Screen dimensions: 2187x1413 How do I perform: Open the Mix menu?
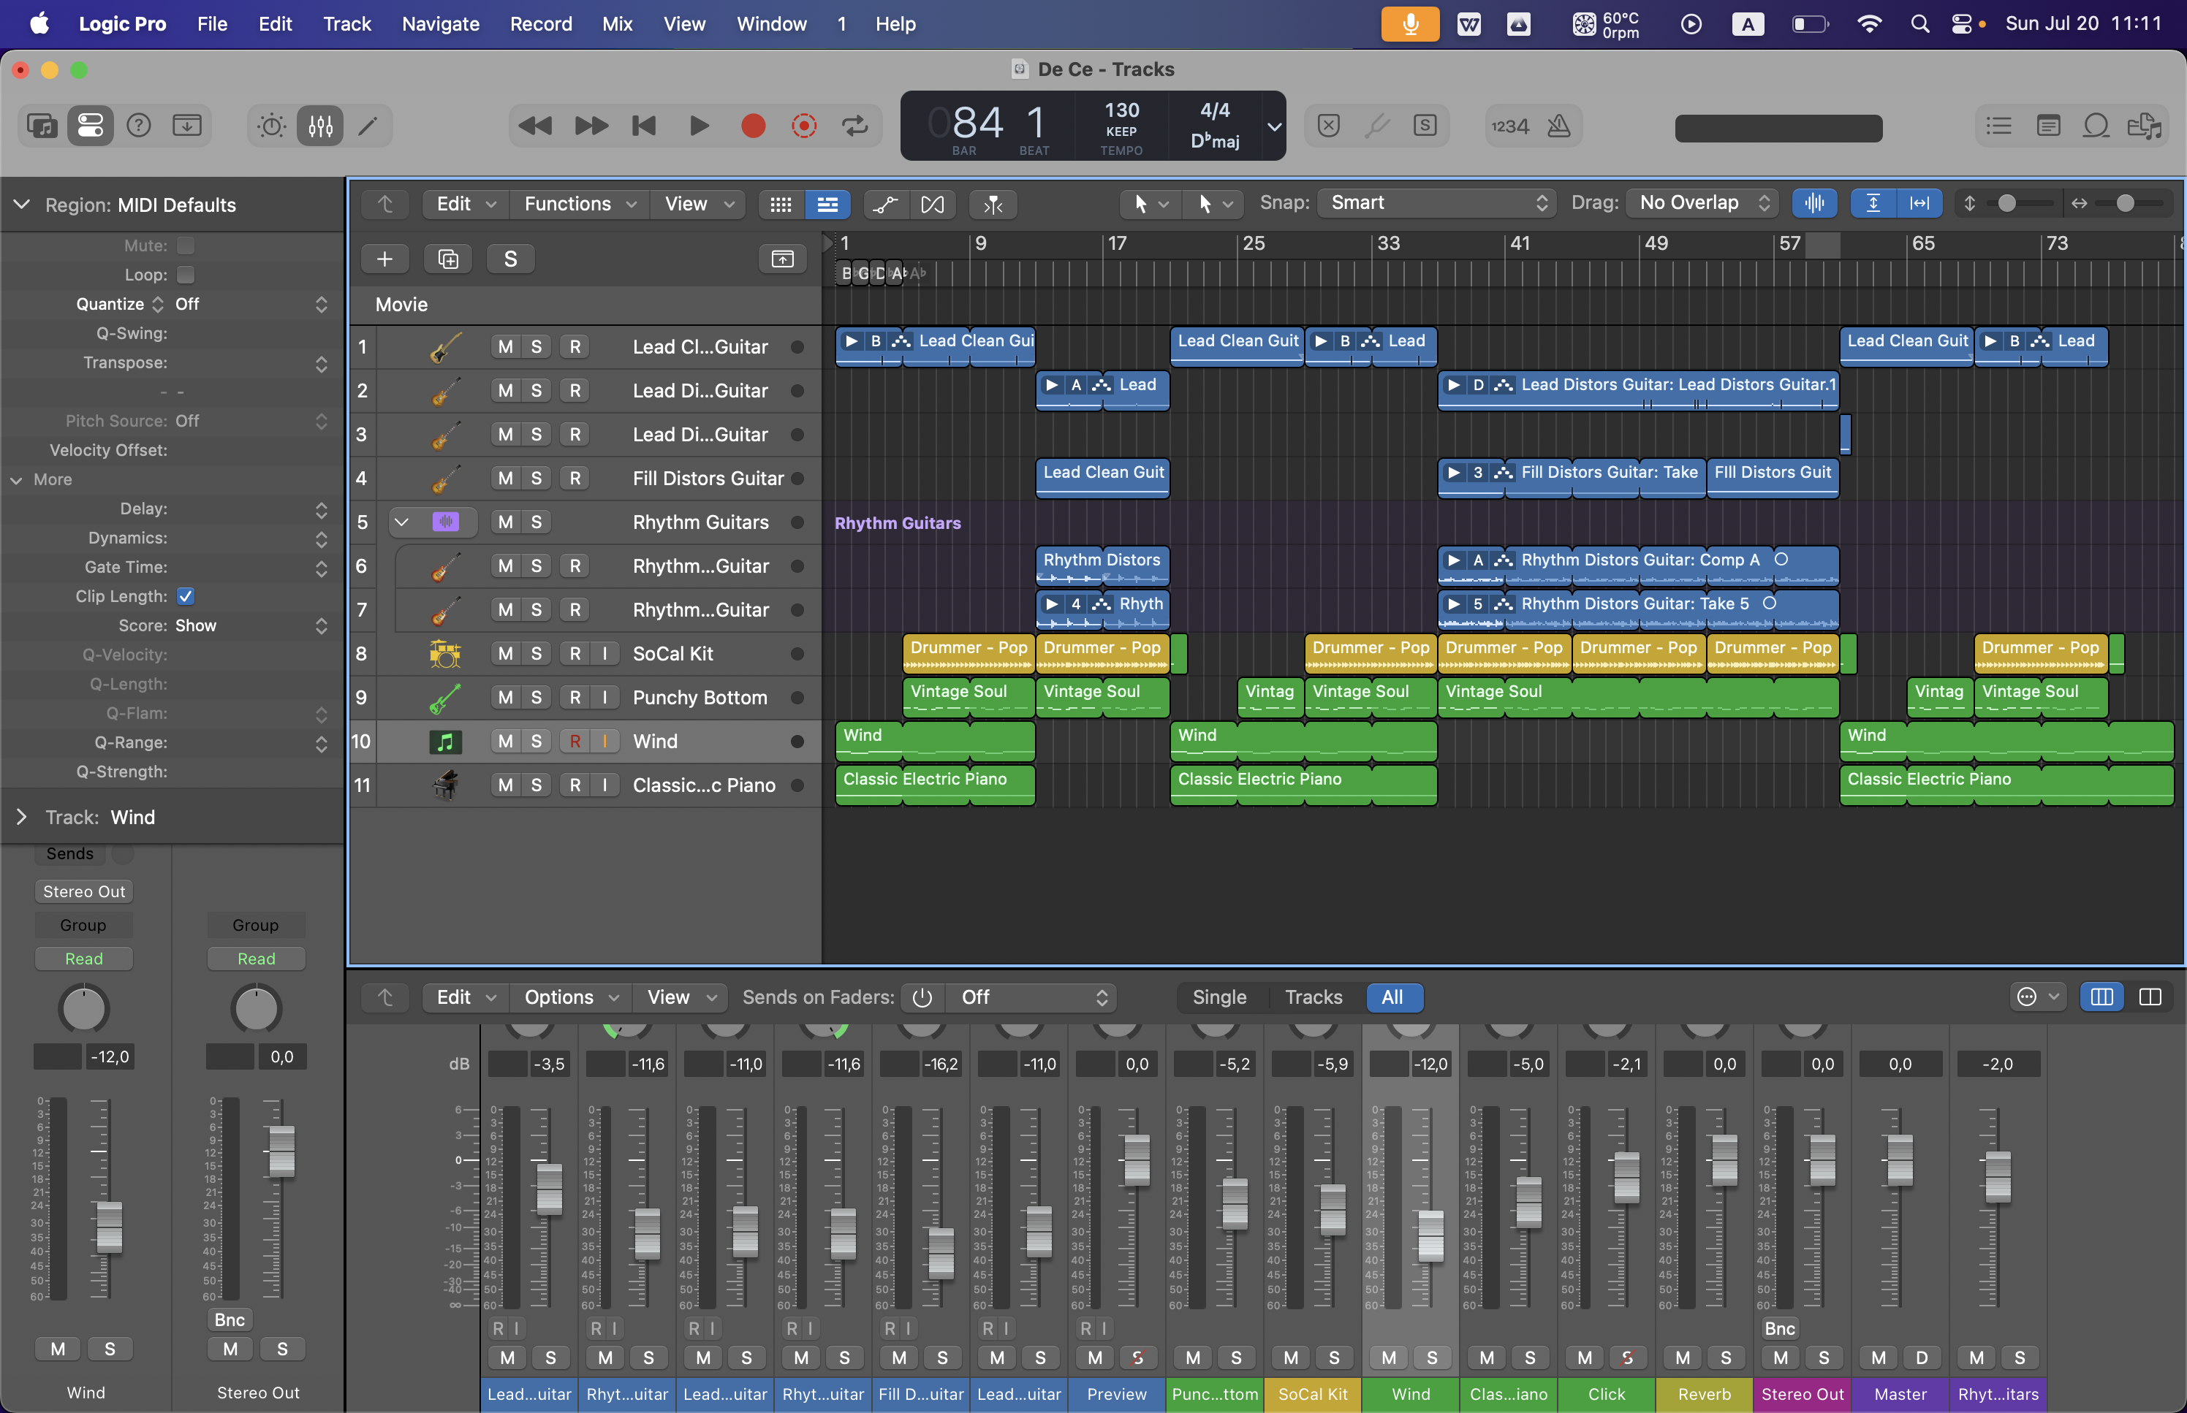point(617,24)
